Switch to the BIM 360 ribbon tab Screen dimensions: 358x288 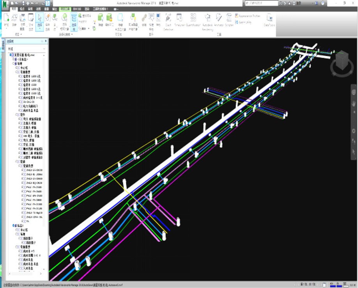[77, 8]
